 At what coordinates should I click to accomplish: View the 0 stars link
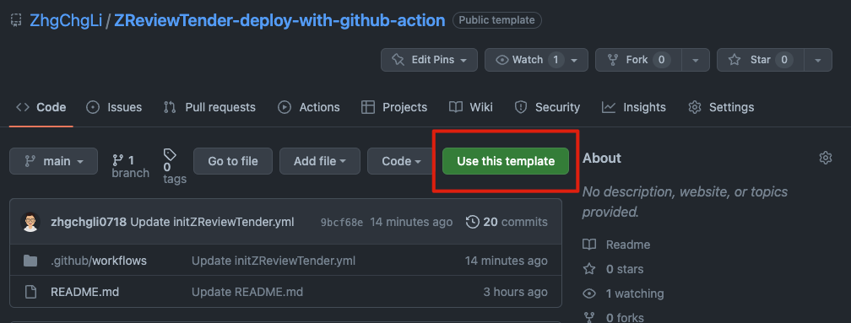(x=613, y=269)
